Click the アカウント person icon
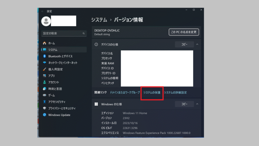This screenshot has width=259, height=146. (x=44, y=82)
